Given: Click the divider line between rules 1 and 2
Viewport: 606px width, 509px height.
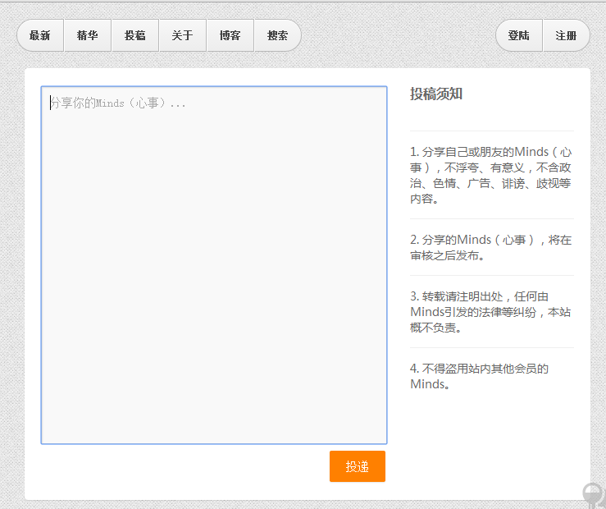Looking at the screenshot, I should pyautogui.click(x=492, y=218).
